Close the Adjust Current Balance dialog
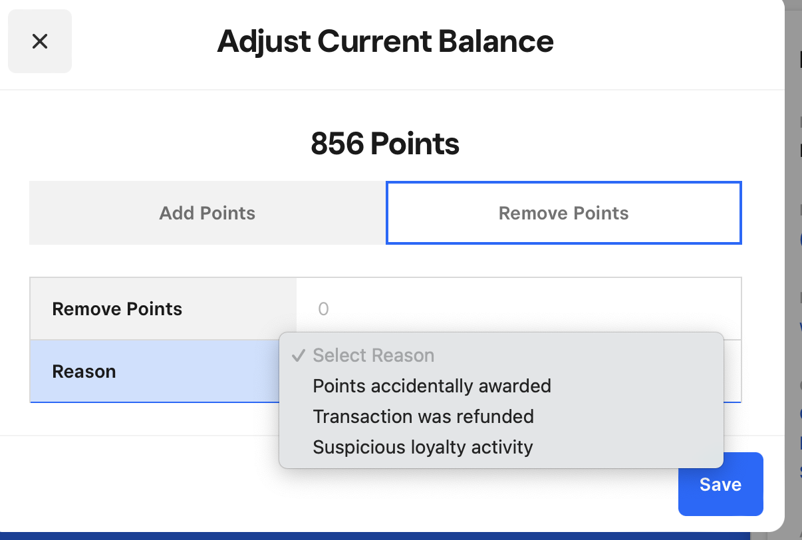This screenshot has width=802, height=540. point(40,41)
